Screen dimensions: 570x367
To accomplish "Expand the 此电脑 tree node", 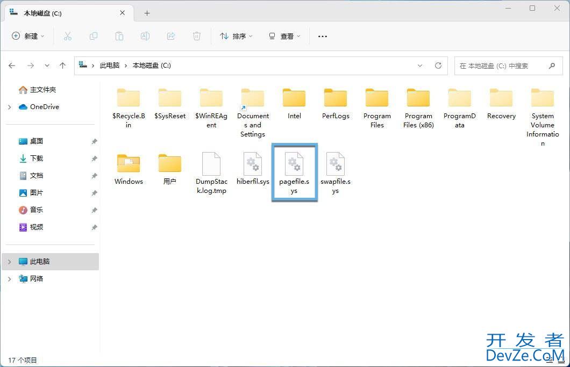I will 10,262.
